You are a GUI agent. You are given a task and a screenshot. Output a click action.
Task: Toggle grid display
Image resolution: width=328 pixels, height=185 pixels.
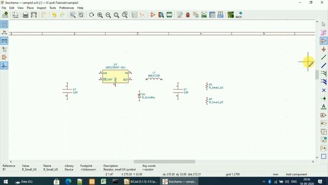pos(4,24)
